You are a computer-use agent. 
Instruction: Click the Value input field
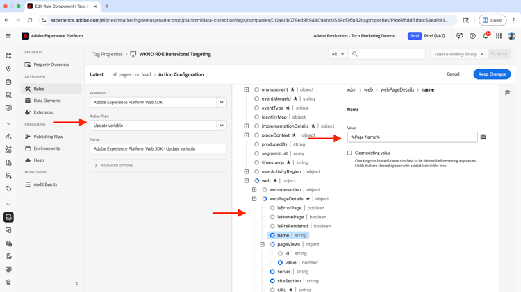pos(412,137)
